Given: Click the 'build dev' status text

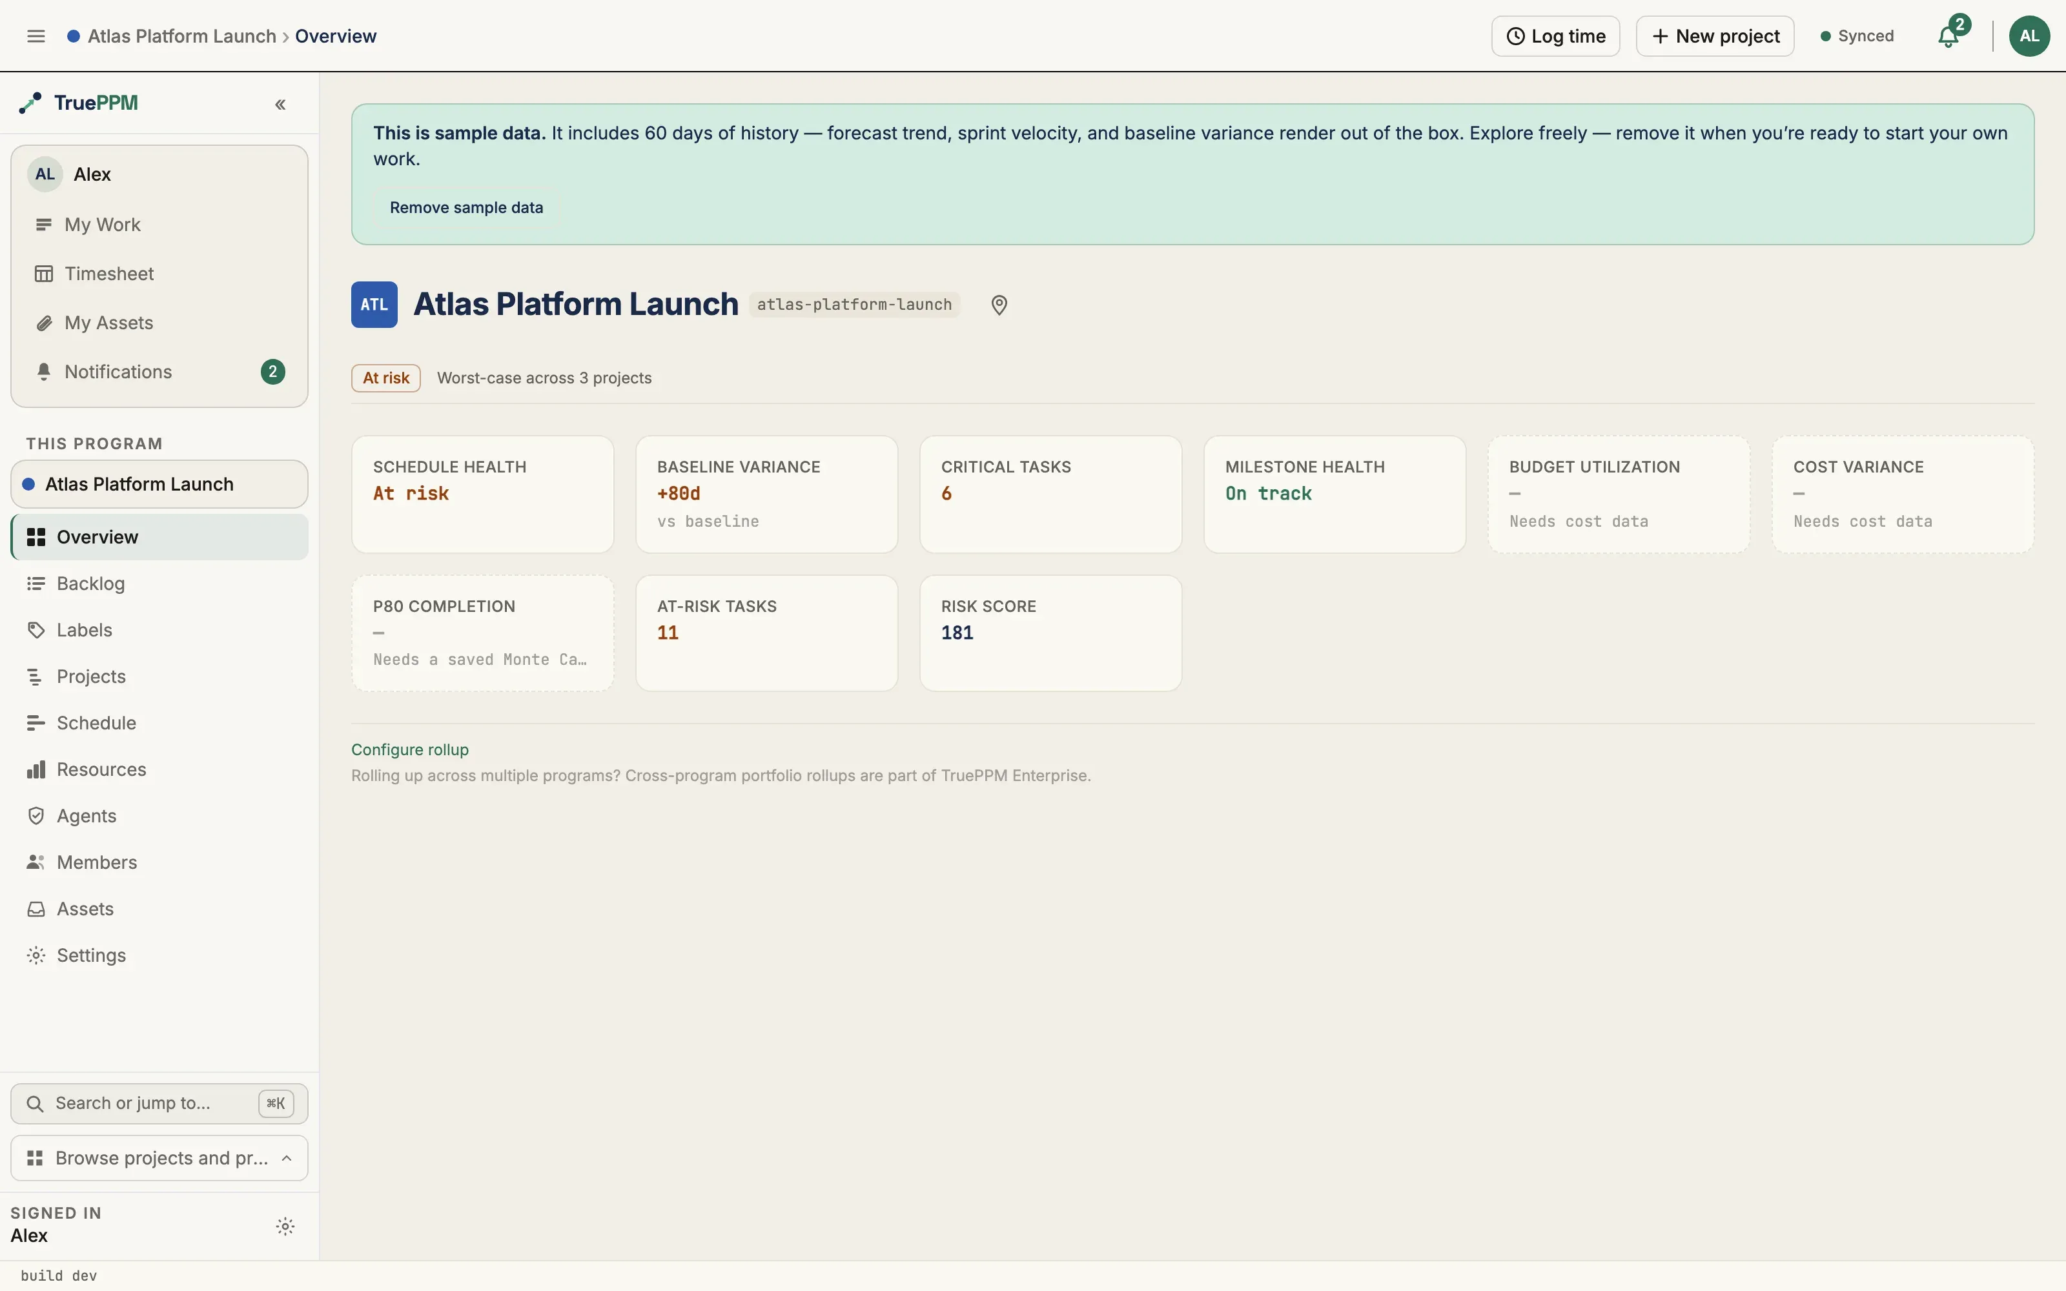Looking at the screenshot, I should point(59,1276).
